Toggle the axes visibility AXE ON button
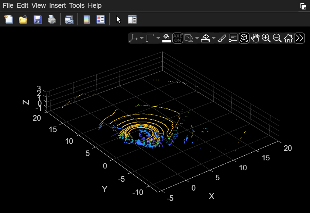 (178, 38)
